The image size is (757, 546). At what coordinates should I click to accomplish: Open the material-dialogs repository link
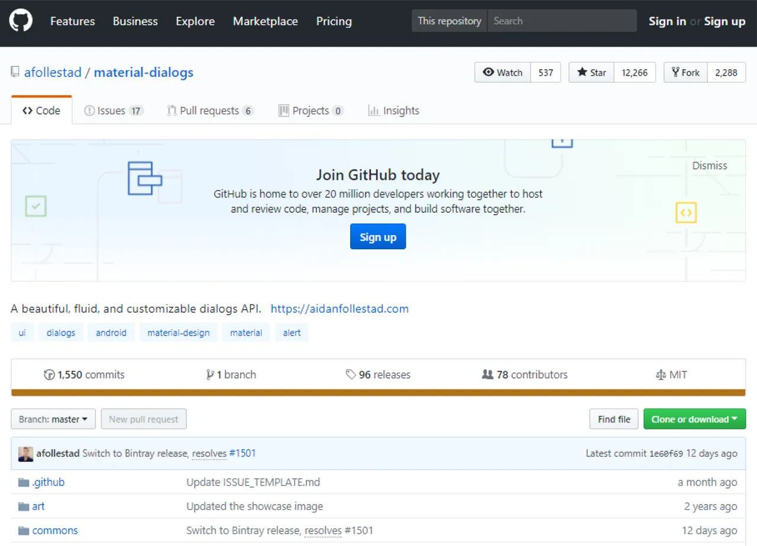144,73
